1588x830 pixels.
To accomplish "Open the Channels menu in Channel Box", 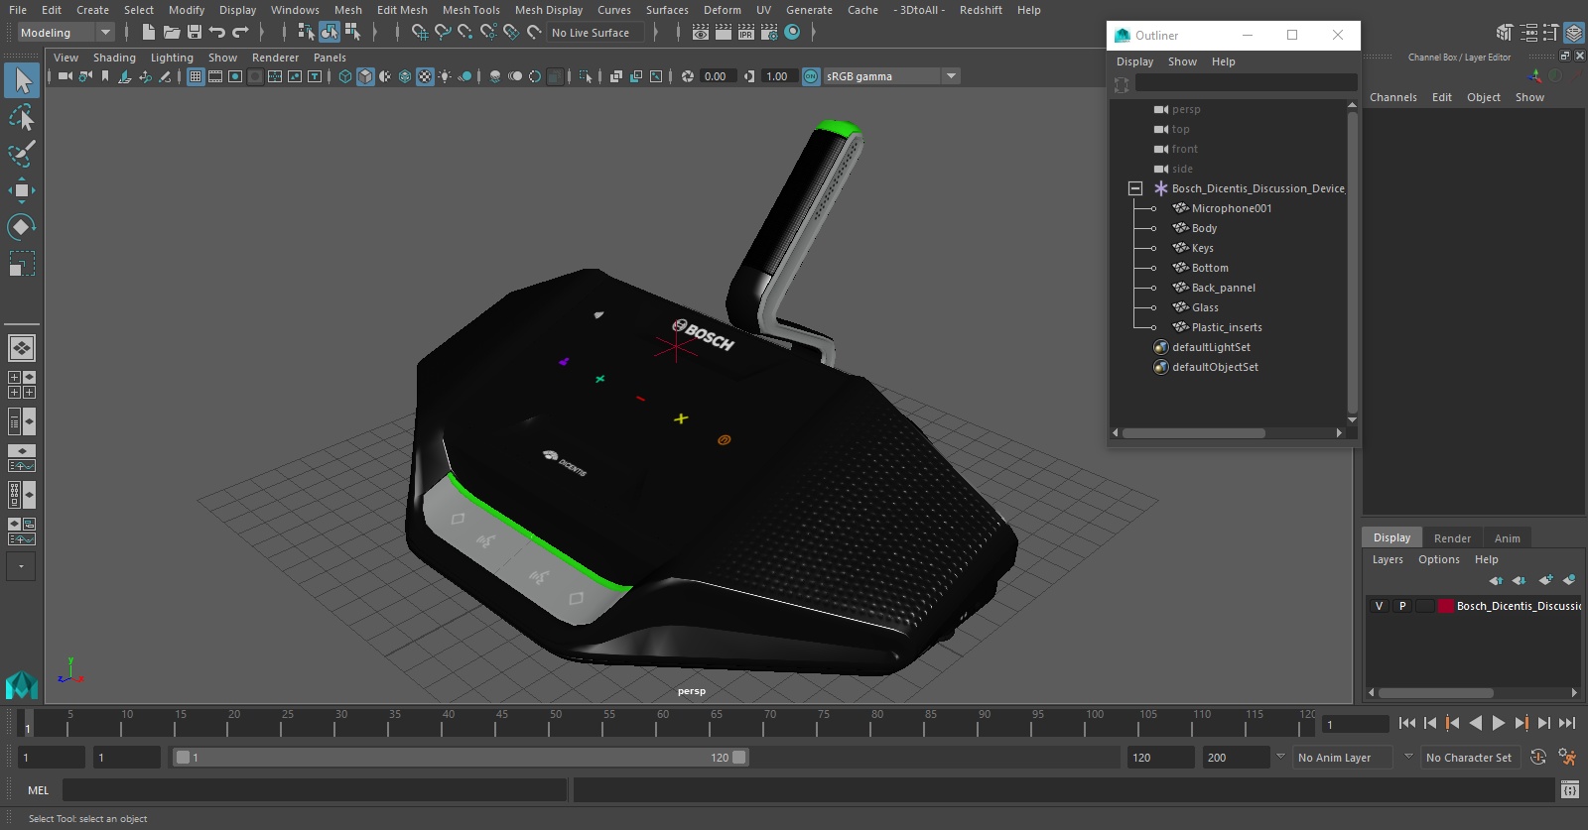I will pyautogui.click(x=1392, y=97).
